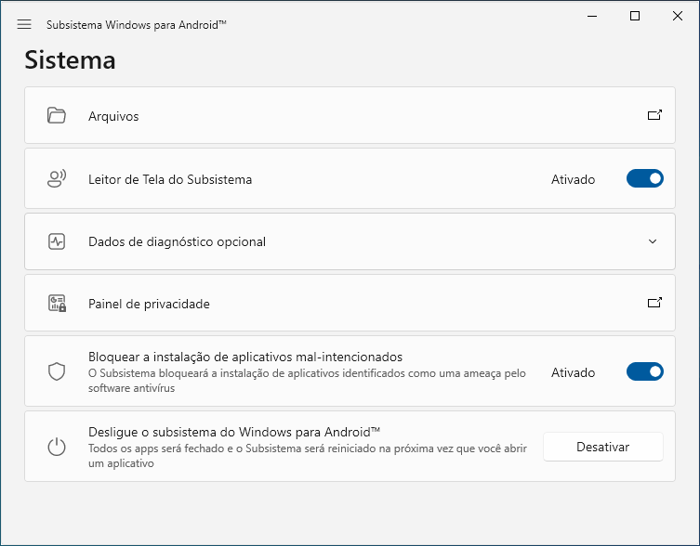Viewport: 700px width, 546px height.
Task: Click the privacy panel icon
Action: tap(57, 304)
